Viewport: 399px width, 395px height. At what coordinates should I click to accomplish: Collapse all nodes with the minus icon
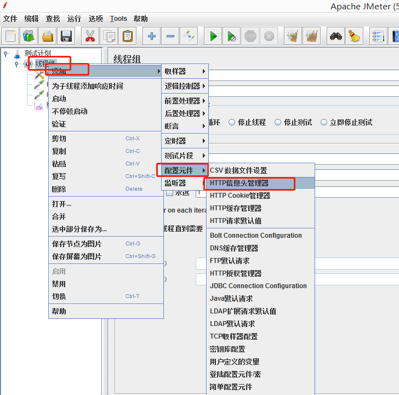click(170, 36)
